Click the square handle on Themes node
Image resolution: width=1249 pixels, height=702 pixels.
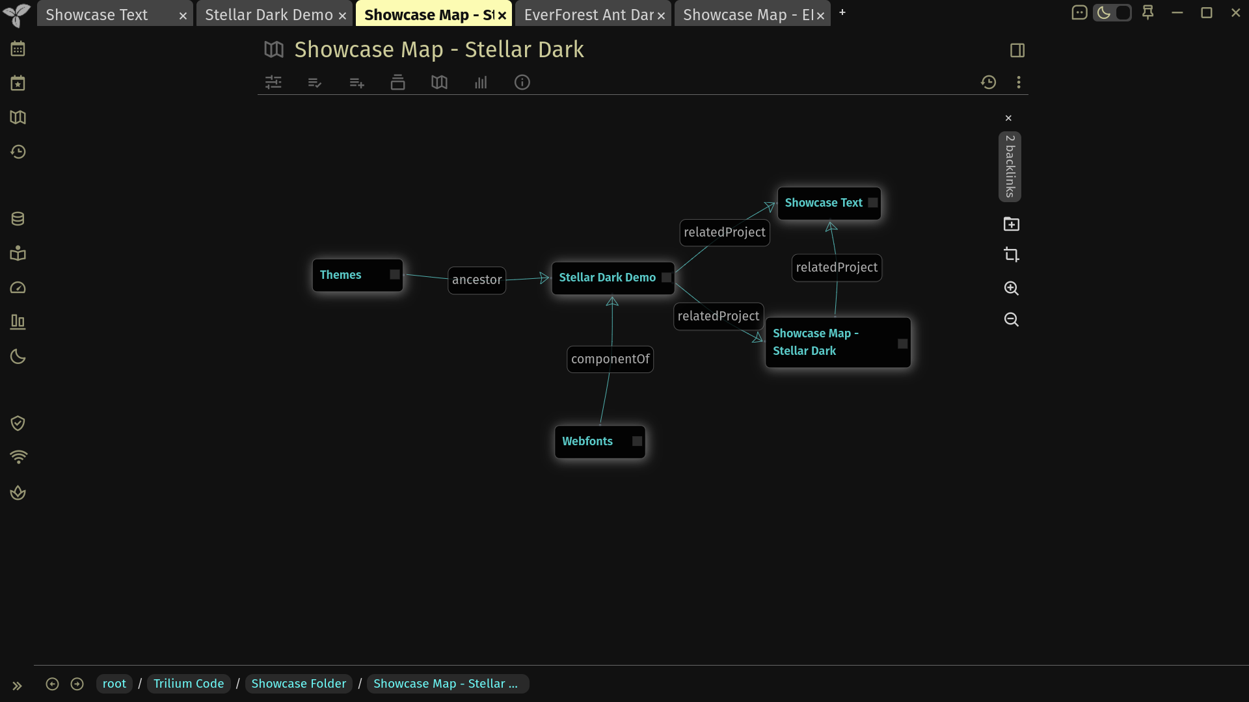click(x=395, y=275)
